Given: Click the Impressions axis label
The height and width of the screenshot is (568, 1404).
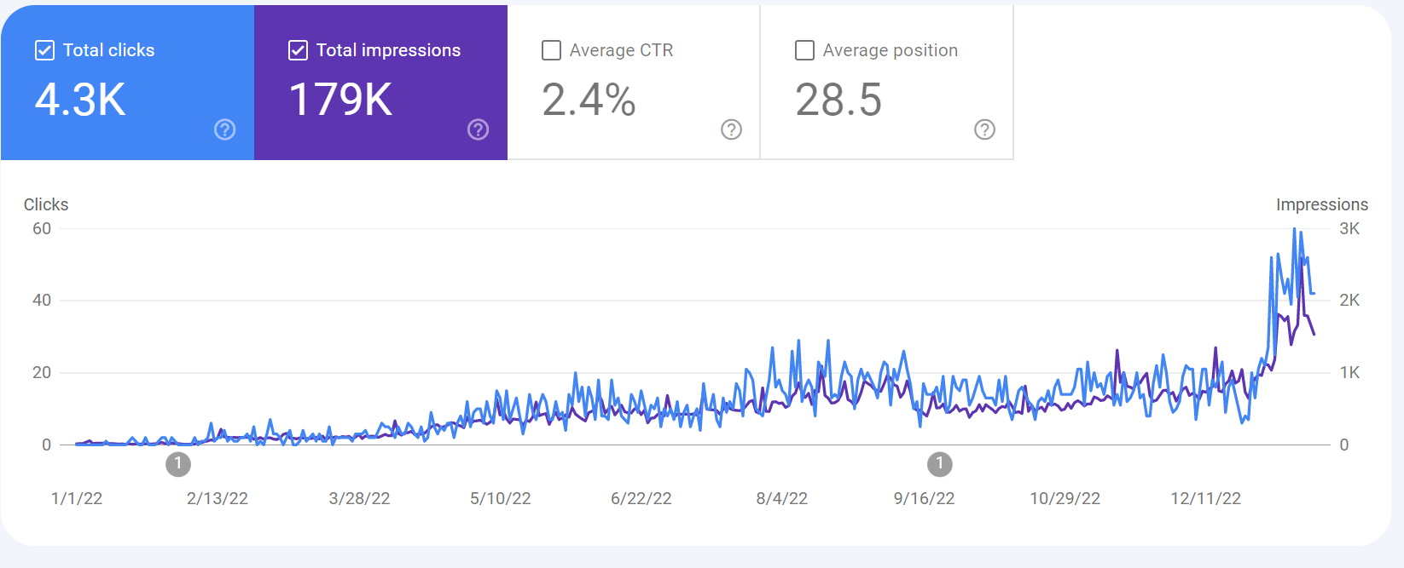Looking at the screenshot, I should 1322,204.
